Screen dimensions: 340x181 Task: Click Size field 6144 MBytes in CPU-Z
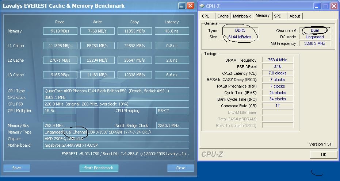pos(240,37)
